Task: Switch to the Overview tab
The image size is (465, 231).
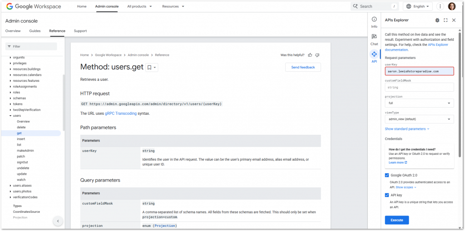Action: tap(13, 31)
